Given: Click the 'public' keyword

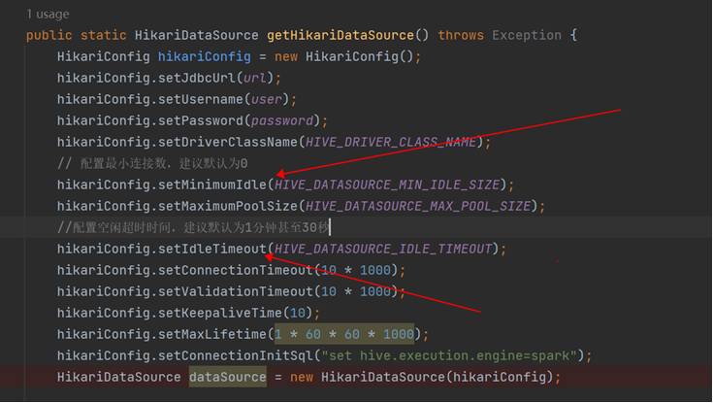Looking at the screenshot, I should pos(49,35).
